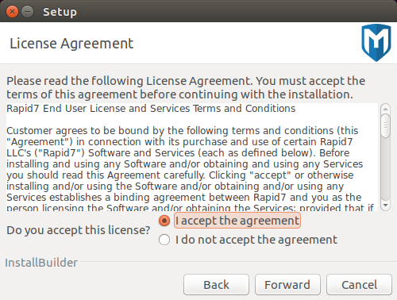Go back with the Back button
Screen dimensions: 397x300
pos(216,285)
